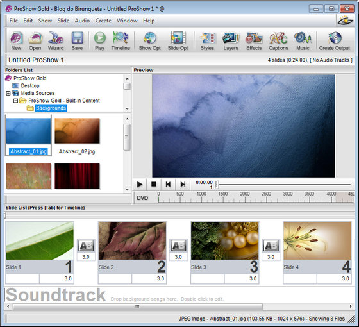This screenshot has height=327, width=359.
Task: Open transition icon between Slide 2 and 3
Action: (179, 246)
